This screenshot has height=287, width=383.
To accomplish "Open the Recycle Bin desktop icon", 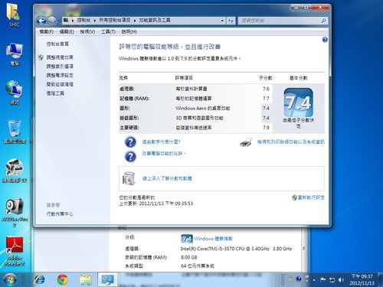I will point(15,132).
